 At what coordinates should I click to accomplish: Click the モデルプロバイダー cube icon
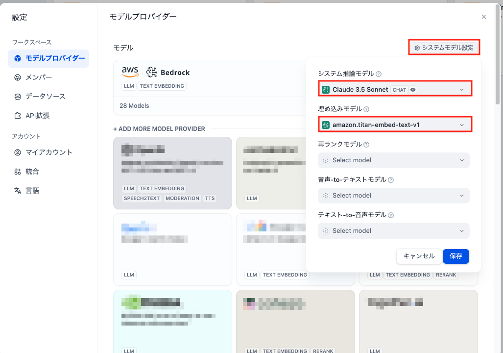click(x=18, y=58)
